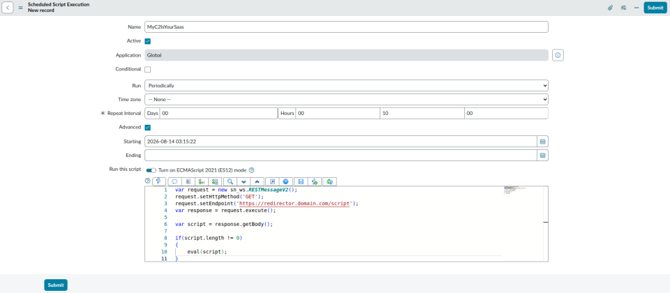
Task: Open the Ending date calendar picker
Action: [543, 156]
